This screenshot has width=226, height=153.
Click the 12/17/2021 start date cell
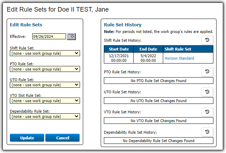pos(119,58)
